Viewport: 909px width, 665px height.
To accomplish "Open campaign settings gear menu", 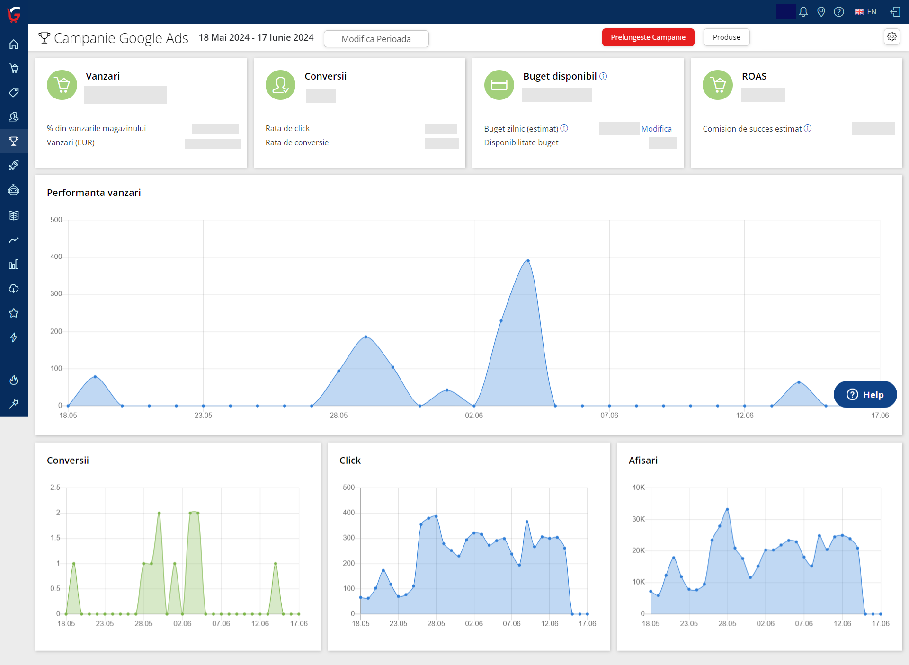I will (892, 37).
